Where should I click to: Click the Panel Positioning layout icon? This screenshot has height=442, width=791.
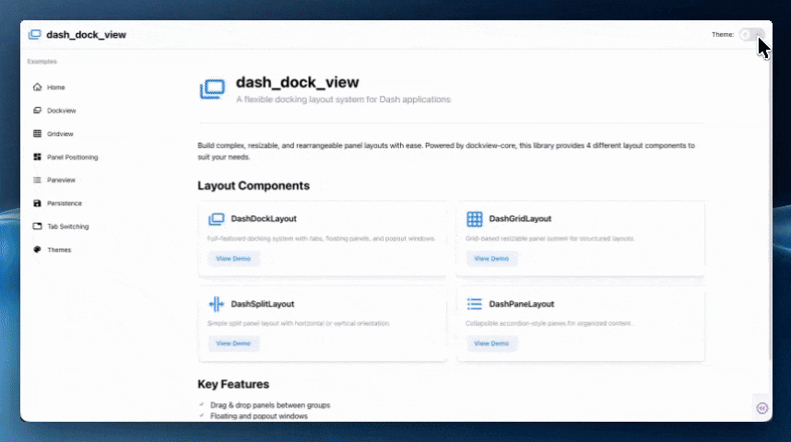pos(37,157)
